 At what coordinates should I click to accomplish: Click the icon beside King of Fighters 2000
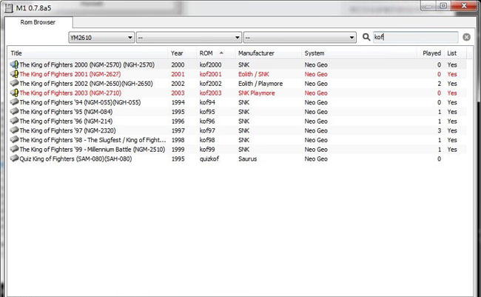click(14, 64)
